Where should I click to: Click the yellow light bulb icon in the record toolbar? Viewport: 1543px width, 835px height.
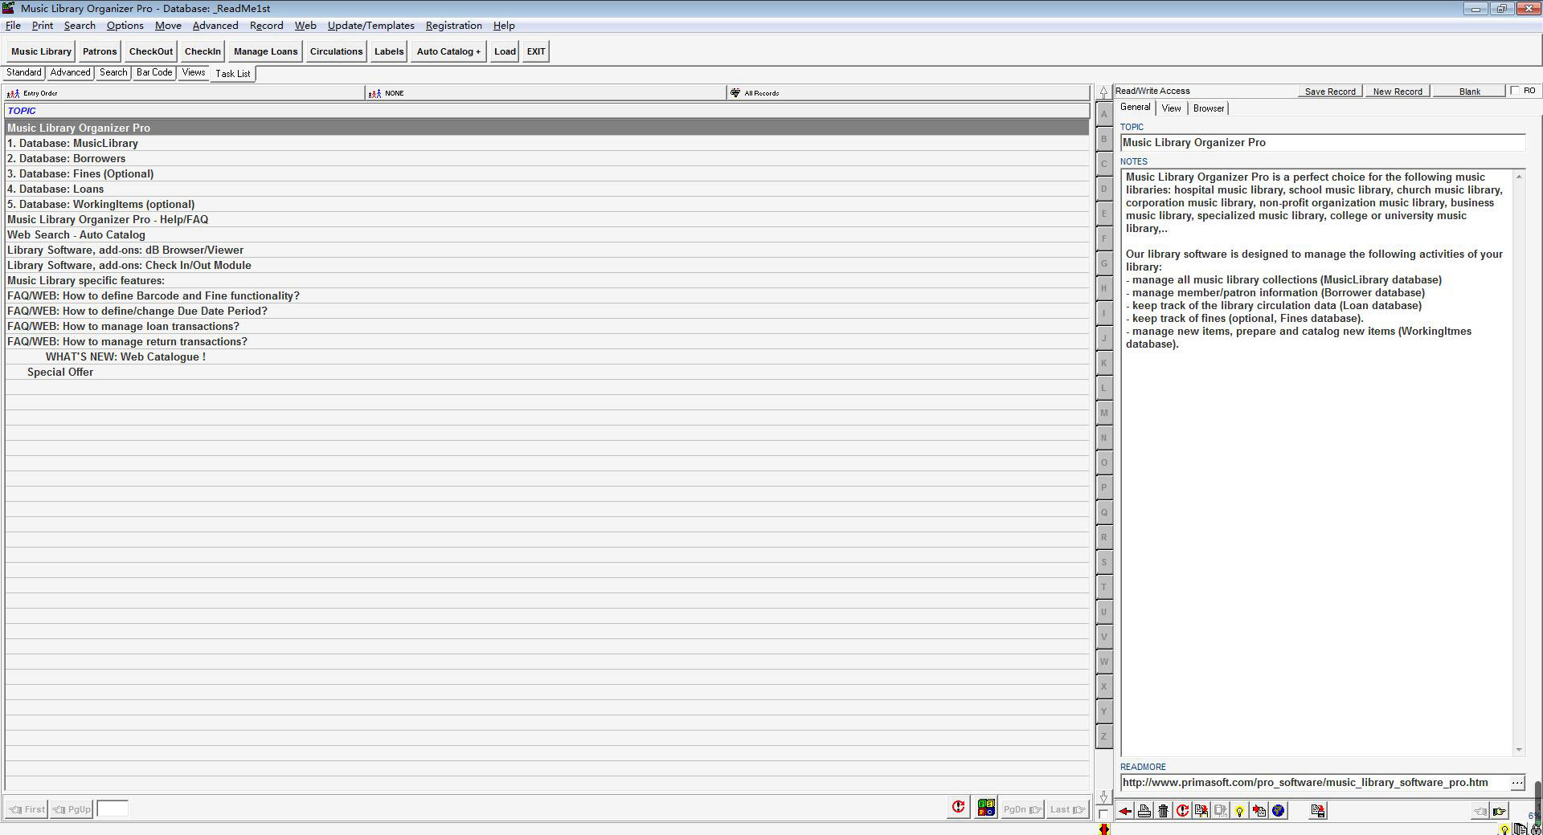click(1240, 811)
